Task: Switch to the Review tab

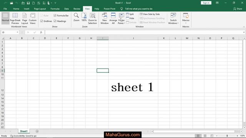Action: [x=77, y=9]
